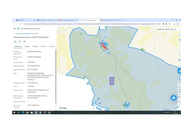Open a new browser tab with the plus button
181x128 pixels.
point(122,20)
